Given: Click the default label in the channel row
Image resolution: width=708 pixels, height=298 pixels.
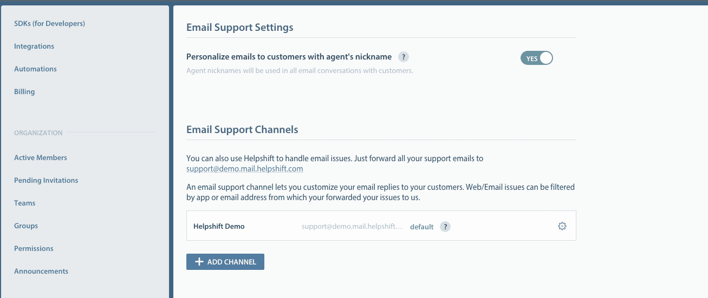Looking at the screenshot, I should point(421,227).
